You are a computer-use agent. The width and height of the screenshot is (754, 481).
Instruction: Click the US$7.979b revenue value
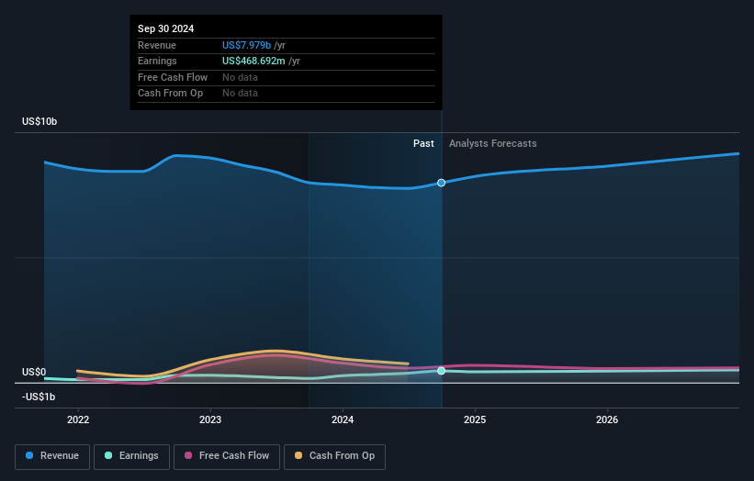[247, 45]
